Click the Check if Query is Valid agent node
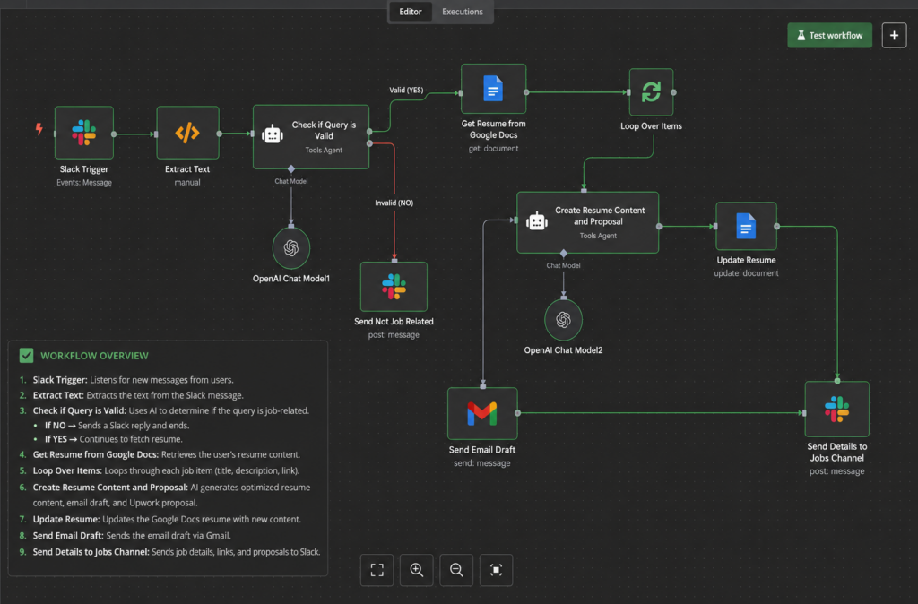The image size is (918, 604). [311, 137]
